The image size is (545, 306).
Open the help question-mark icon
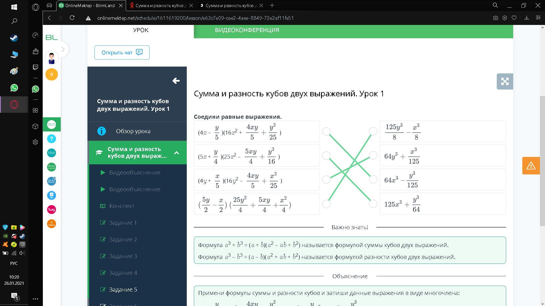[x=52, y=139]
